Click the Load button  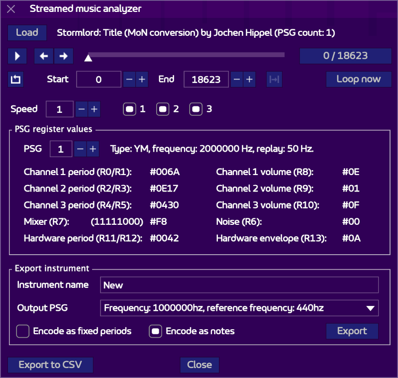pyautogui.click(x=27, y=33)
